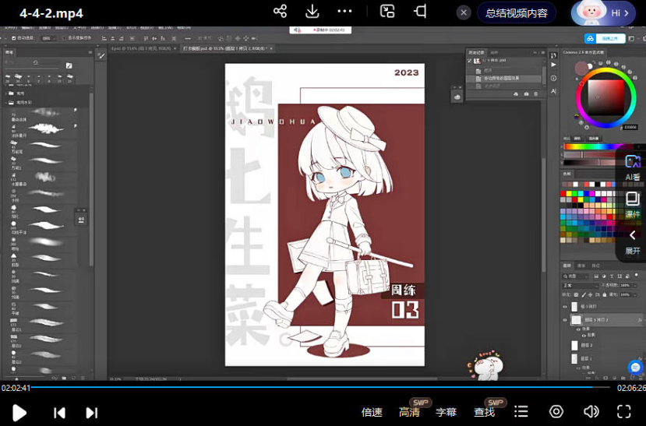Open the 高清 quality selector
Image resolution: width=646 pixels, height=426 pixels.
(x=409, y=412)
